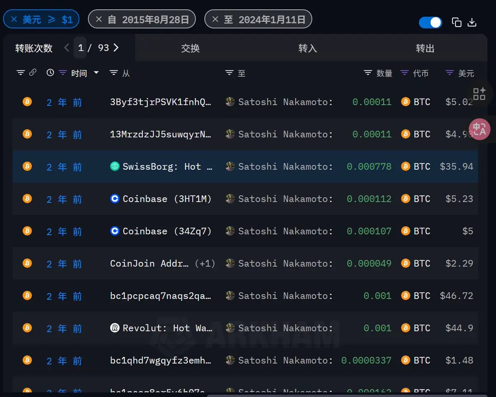Click the clock icon in the time column header
Image resolution: width=496 pixels, height=397 pixels.
pyautogui.click(x=50, y=73)
